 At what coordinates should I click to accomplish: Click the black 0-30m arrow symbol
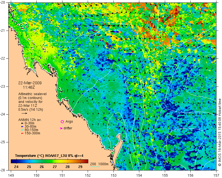tap(22, 123)
